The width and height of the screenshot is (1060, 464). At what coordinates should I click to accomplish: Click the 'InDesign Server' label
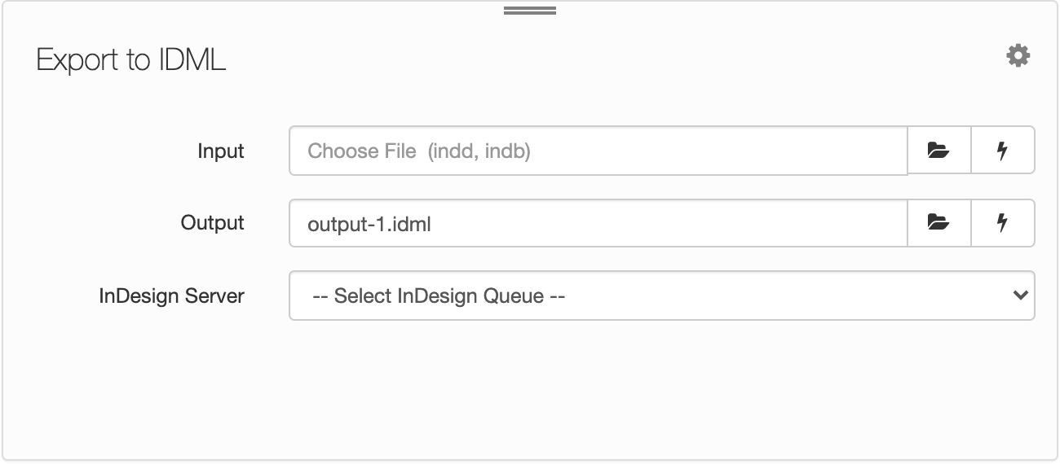point(172,295)
